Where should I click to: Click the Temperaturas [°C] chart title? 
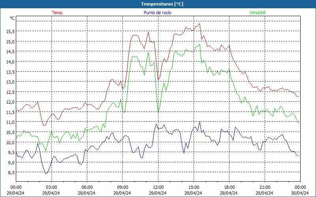[x=162, y=4]
